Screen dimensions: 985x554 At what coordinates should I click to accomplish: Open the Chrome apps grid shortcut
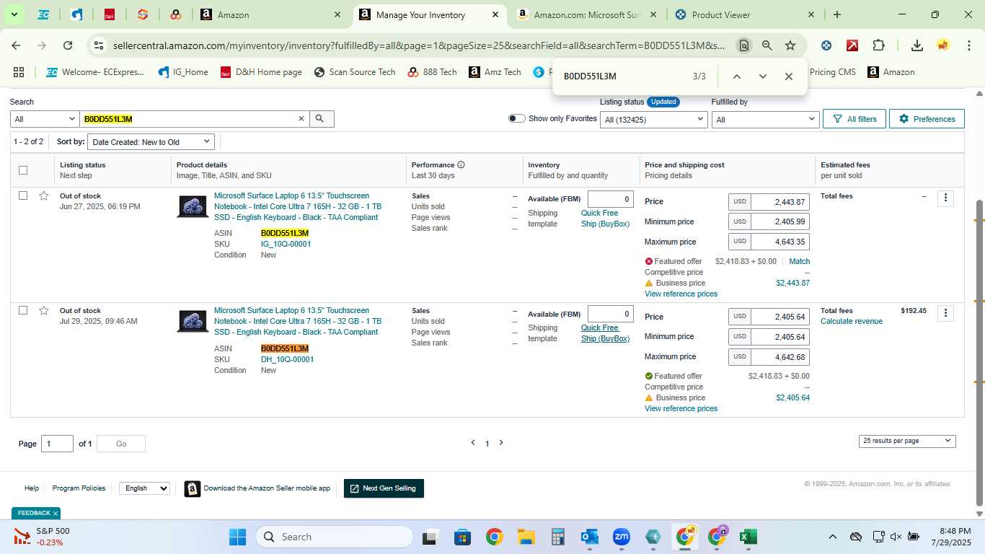(19, 72)
